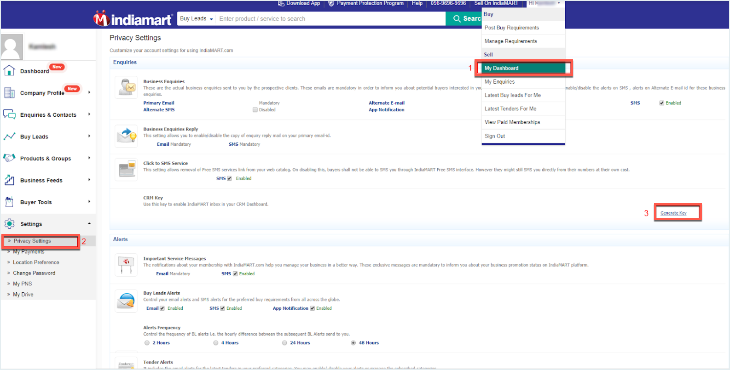The width and height of the screenshot is (730, 370).
Task: Expand Buy Leads sidebar submenu arrow
Action: pos(89,136)
